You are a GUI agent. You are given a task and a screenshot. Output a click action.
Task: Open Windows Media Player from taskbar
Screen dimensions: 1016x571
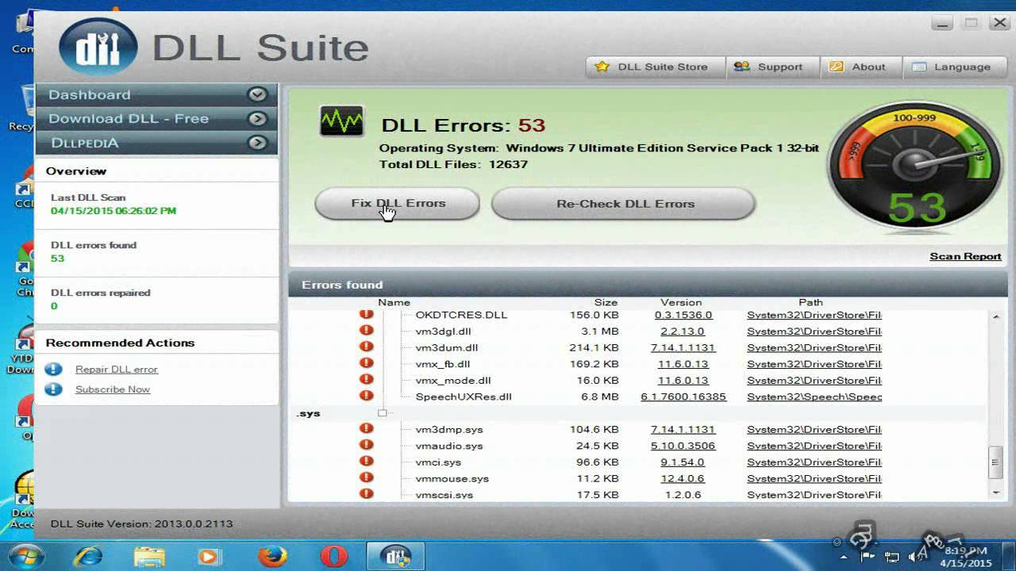(210, 557)
